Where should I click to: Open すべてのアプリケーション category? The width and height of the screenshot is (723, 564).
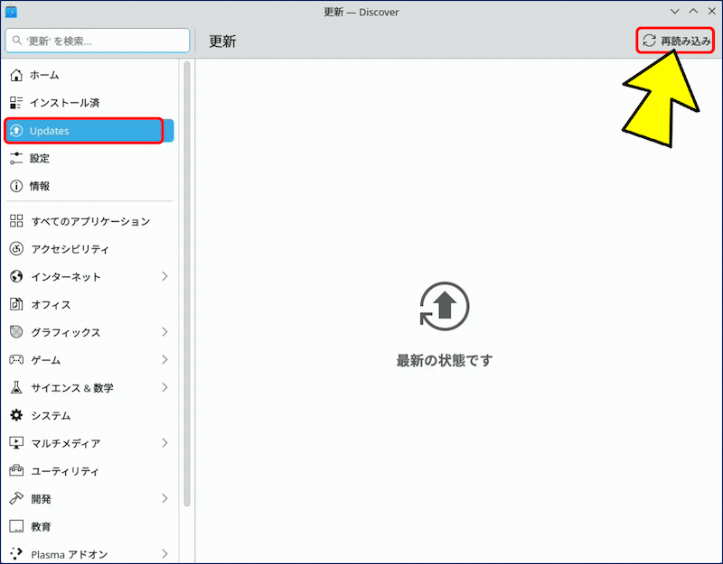coord(90,221)
